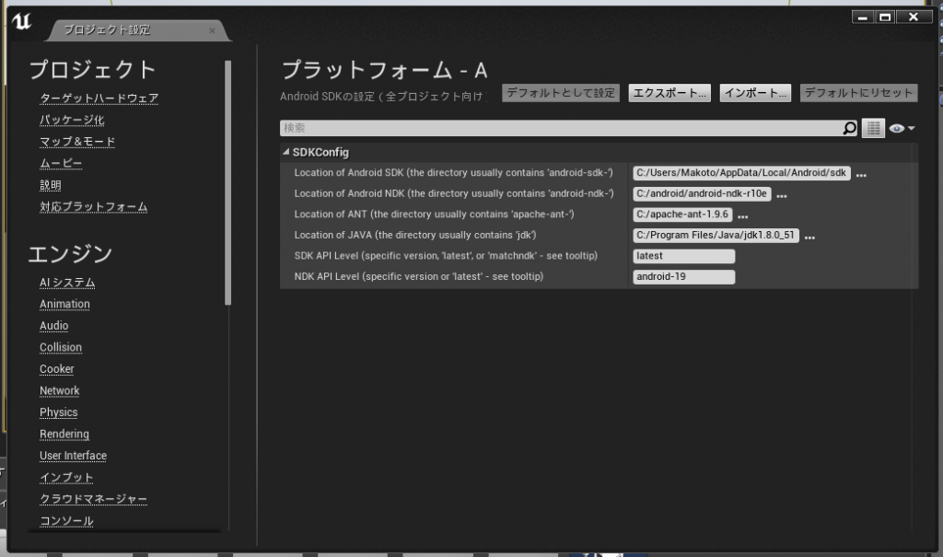The image size is (943, 557).
Task: Click デフォルトとして設定 button
Action: [561, 93]
